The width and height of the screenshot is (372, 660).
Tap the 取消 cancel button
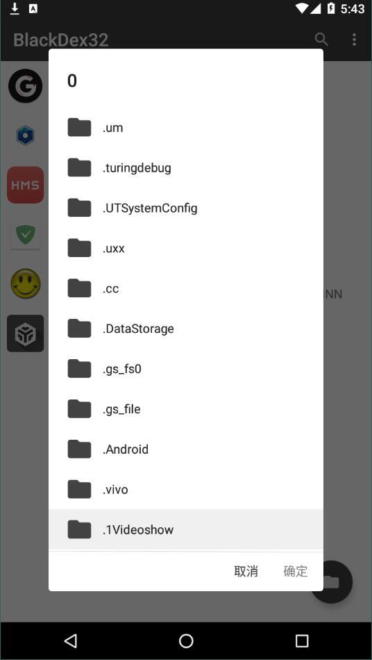[x=246, y=571]
